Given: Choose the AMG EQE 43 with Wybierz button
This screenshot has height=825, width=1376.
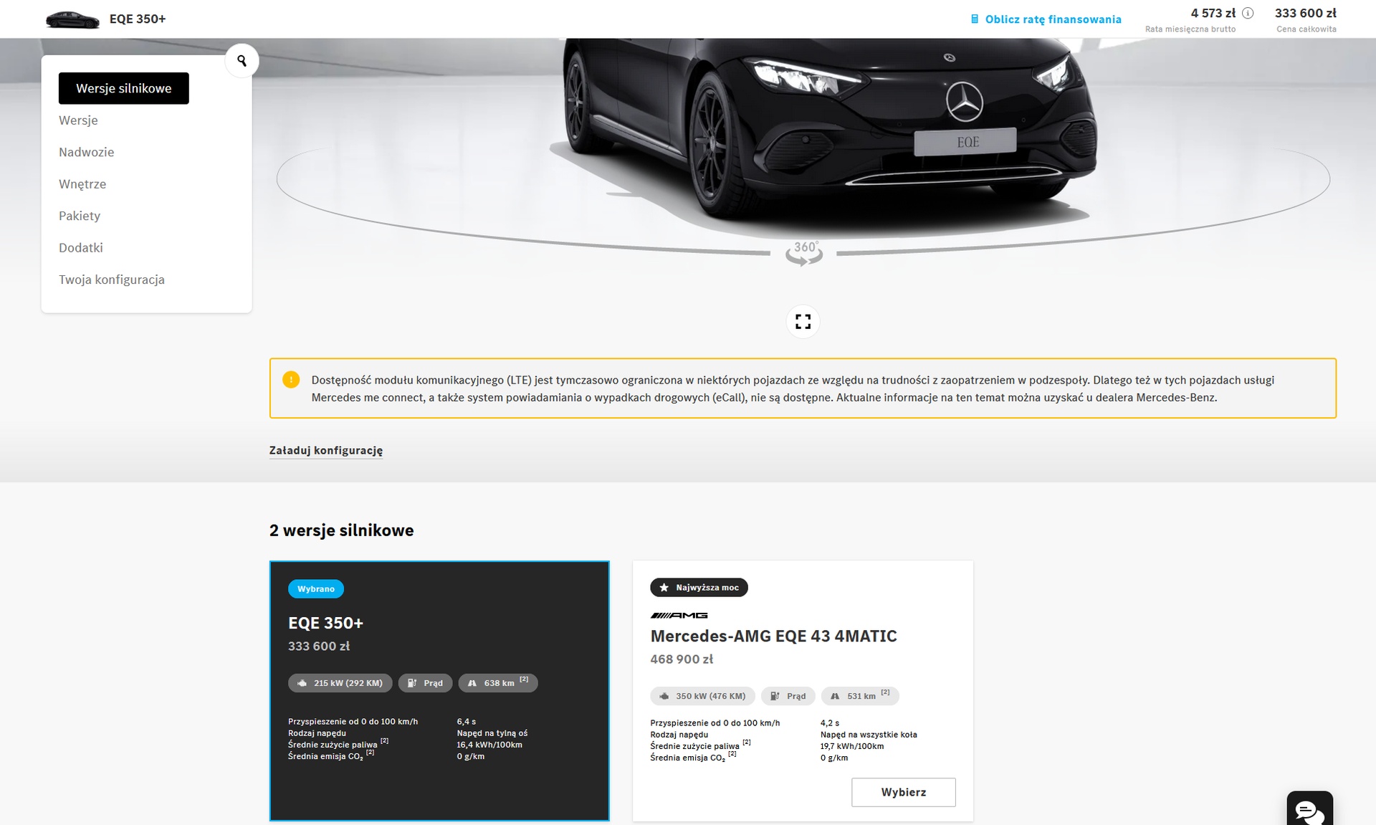Looking at the screenshot, I should (904, 792).
